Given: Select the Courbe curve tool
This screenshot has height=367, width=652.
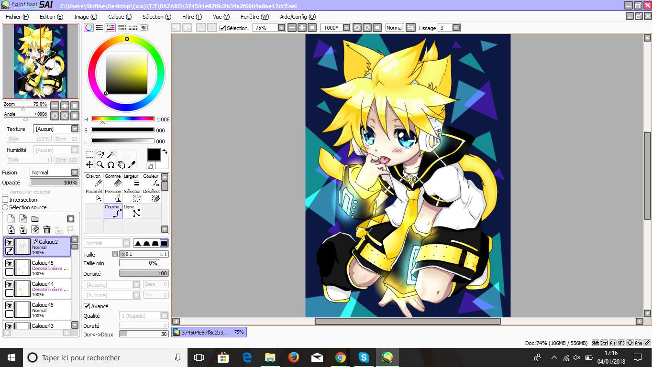Looking at the screenshot, I should pyautogui.click(x=113, y=211).
